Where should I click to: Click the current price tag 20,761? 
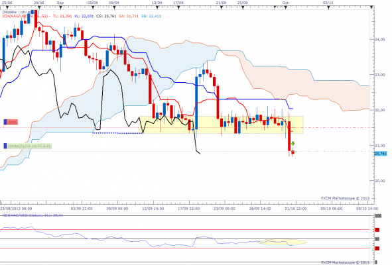[381, 154]
